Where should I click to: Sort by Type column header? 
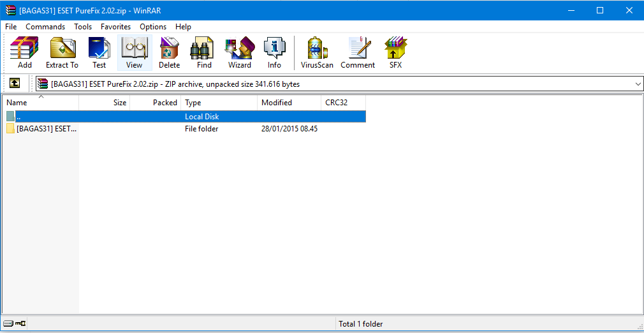pos(219,103)
